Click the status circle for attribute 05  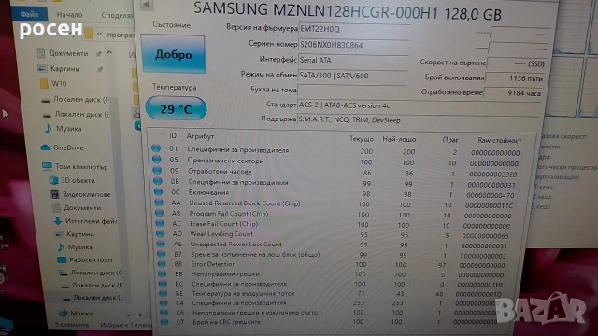point(156,160)
